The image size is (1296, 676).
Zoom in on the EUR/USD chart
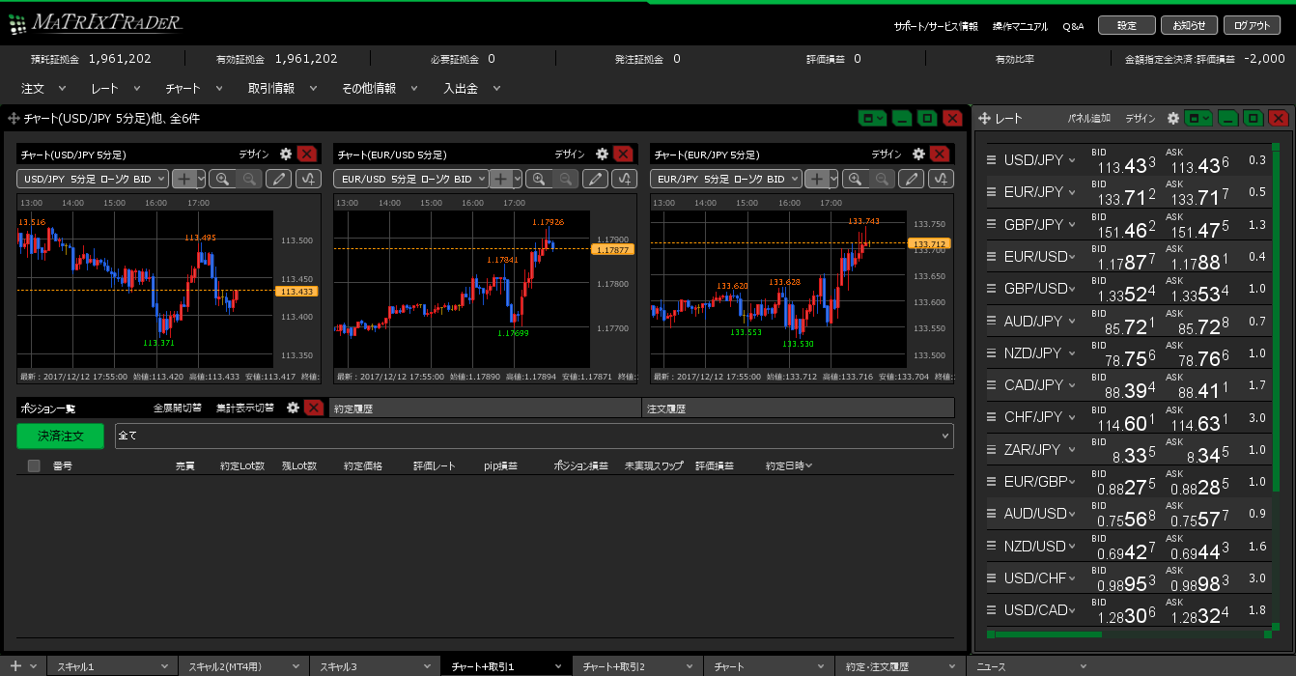coord(539,179)
